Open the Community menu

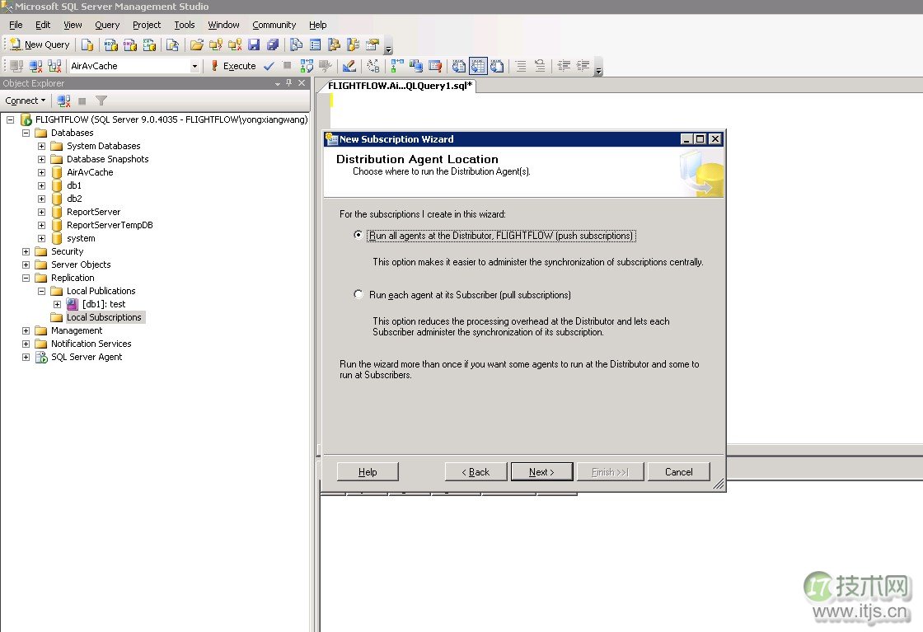click(274, 25)
